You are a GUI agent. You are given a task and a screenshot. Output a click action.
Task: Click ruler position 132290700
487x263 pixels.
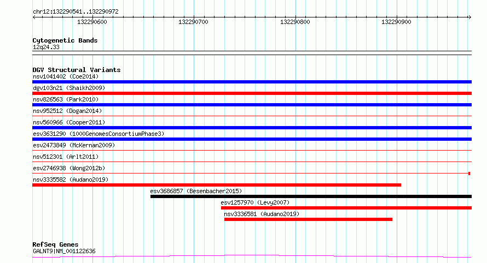[x=193, y=22]
